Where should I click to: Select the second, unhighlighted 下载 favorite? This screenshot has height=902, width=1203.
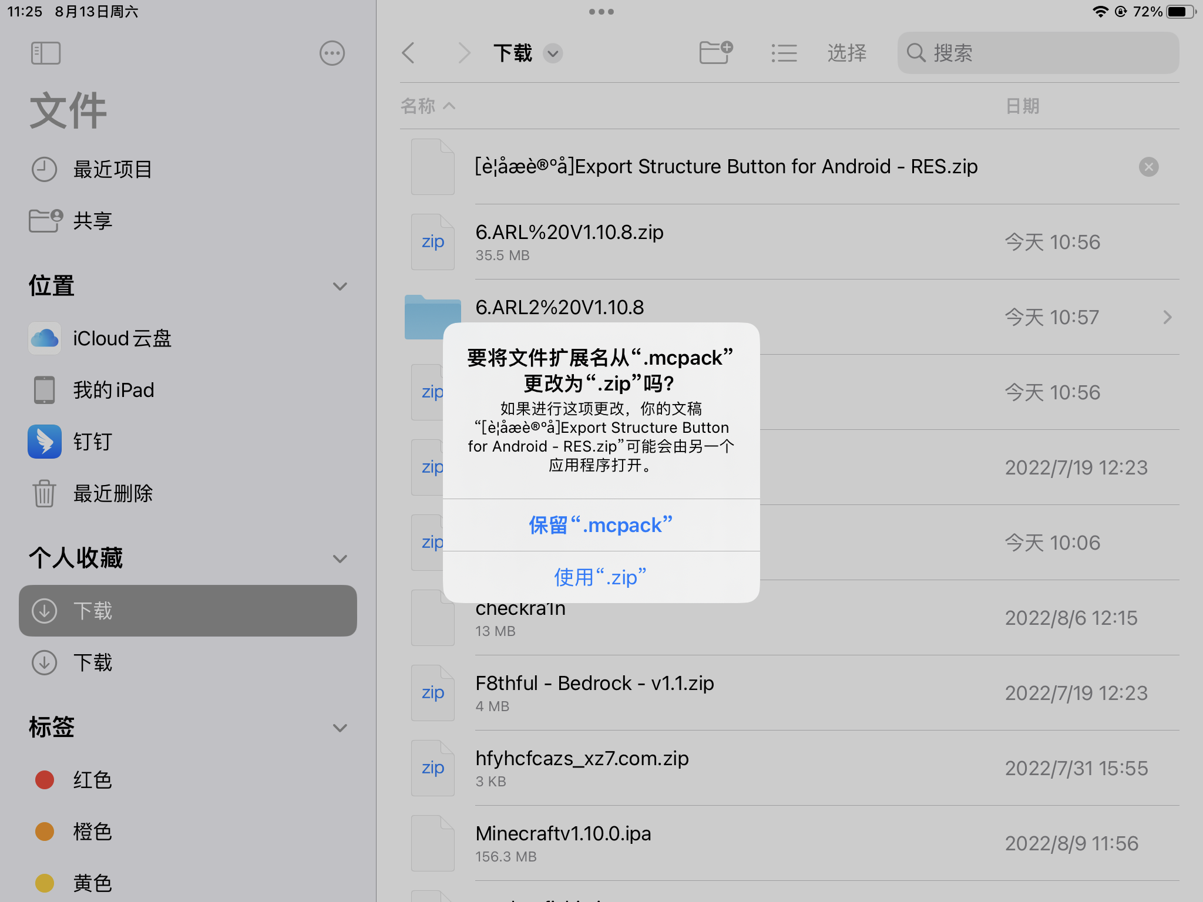pos(188,662)
